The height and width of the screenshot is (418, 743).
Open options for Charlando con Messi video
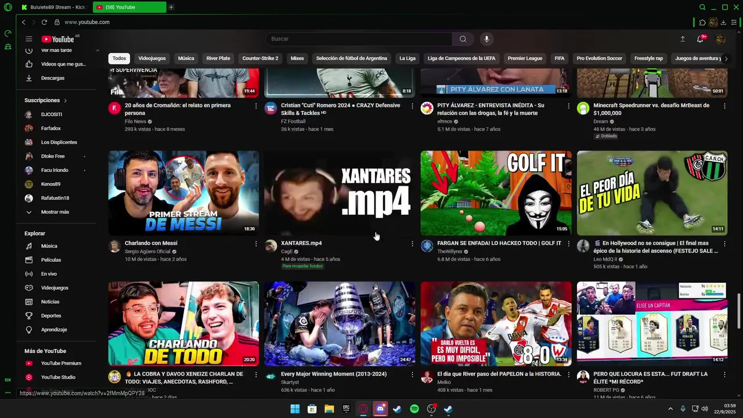coord(255,244)
